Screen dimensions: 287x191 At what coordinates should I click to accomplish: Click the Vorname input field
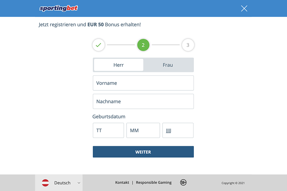click(x=143, y=83)
